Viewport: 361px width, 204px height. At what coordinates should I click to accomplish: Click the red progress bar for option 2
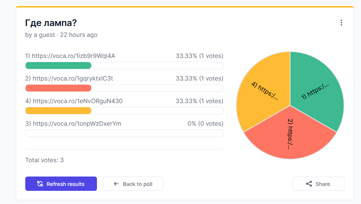pyautogui.click(x=58, y=88)
